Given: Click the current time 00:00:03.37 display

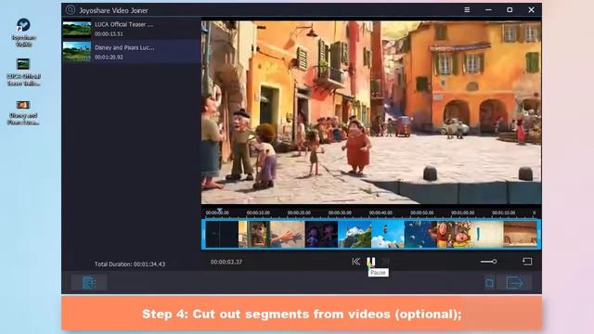Looking at the screenshot, I should pyautogui.click(x=226, y=262).
